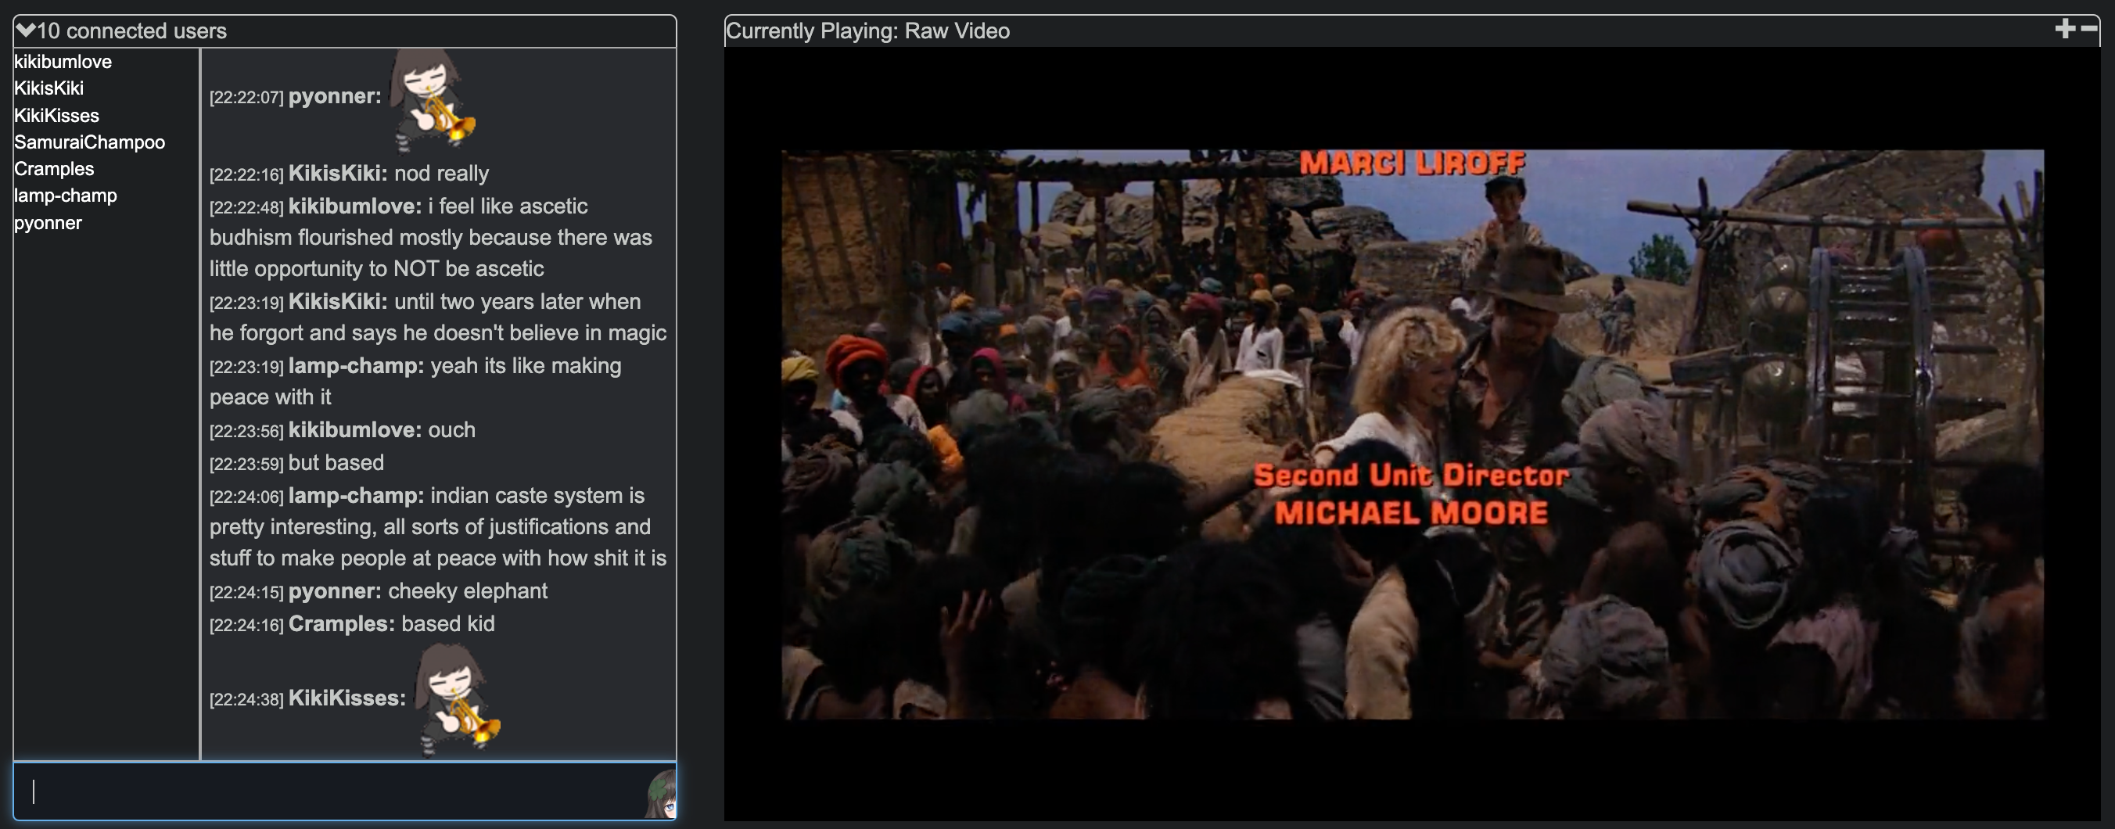The width and height of the screenshot is (2115, 829).
Task: Collapse the connected users list chevron
Action: coord(26,31)
